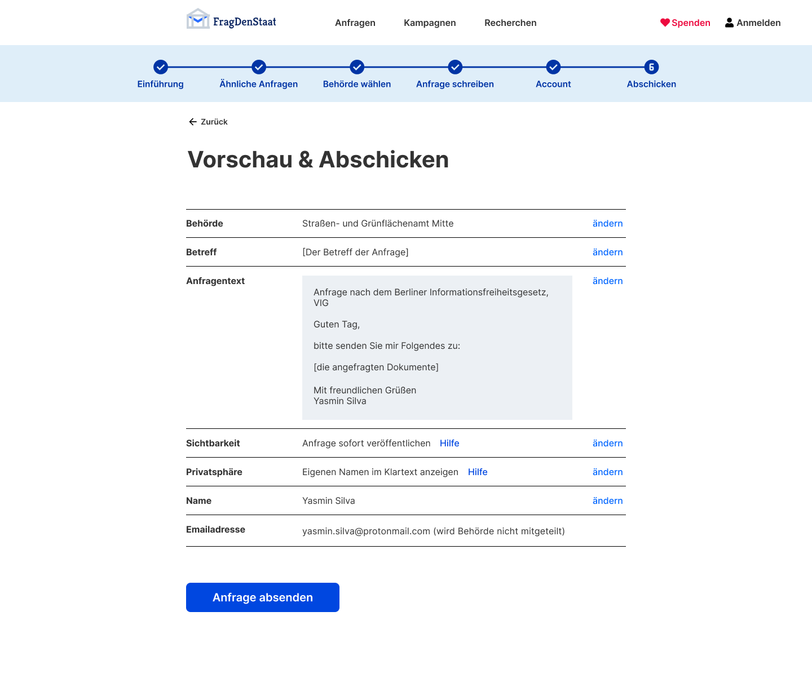Change the Betreff via ändern

(x=608, y=252)
